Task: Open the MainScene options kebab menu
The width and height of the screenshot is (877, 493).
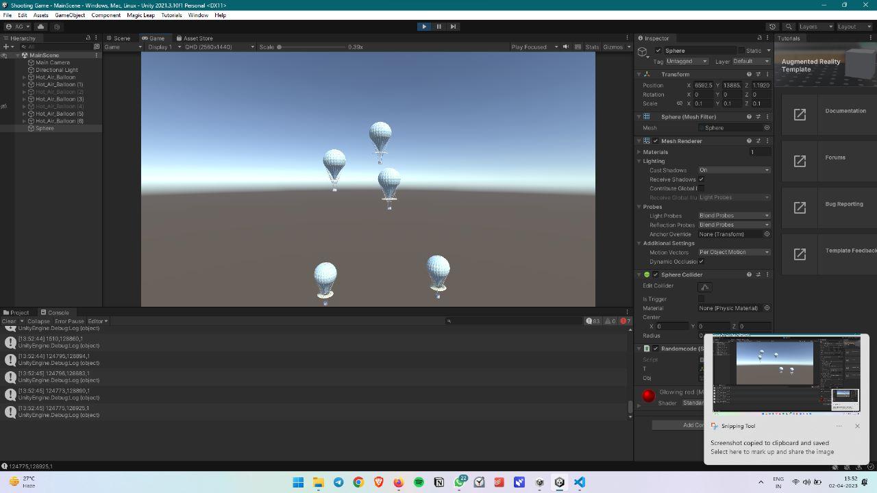Action: pyautogui.click(x=97, y=55)
